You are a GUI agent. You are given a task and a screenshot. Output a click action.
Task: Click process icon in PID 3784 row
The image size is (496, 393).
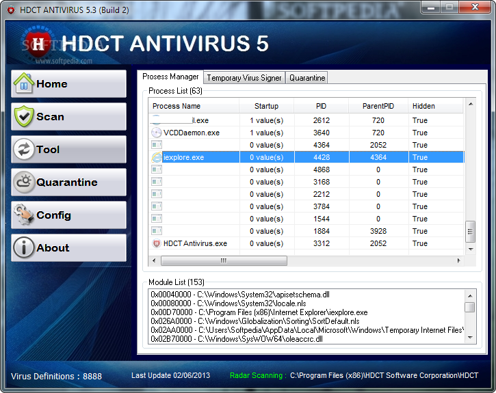point(156,206)
